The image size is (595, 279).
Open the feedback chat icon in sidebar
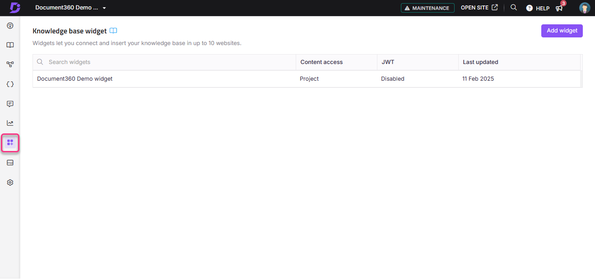pos(10,104)
